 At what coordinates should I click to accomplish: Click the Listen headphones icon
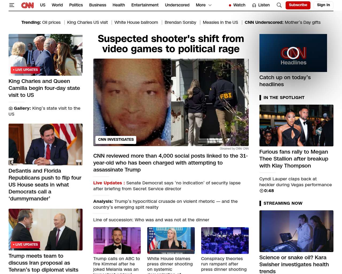point(254,5)
